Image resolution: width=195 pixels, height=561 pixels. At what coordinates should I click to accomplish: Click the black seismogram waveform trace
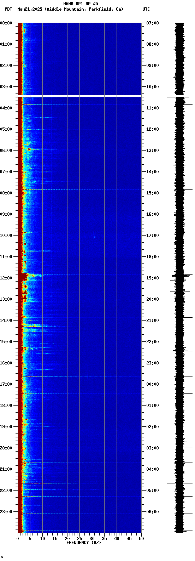(x=179, y=278)
